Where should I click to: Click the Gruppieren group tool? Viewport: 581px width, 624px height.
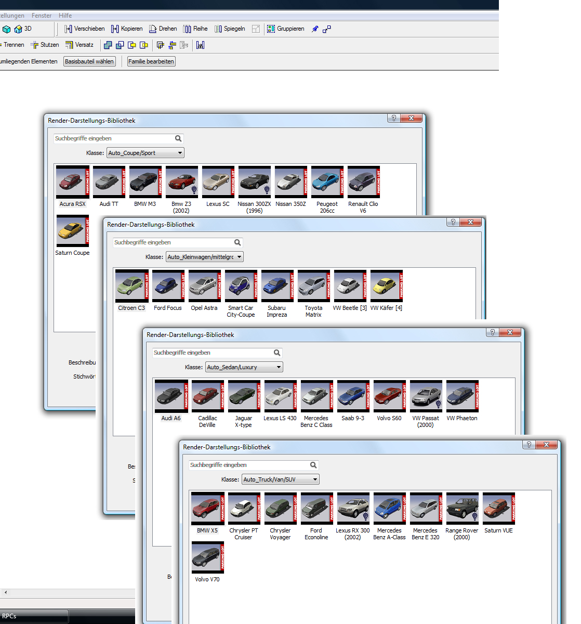pyautogui.click(x=286, y=29)
